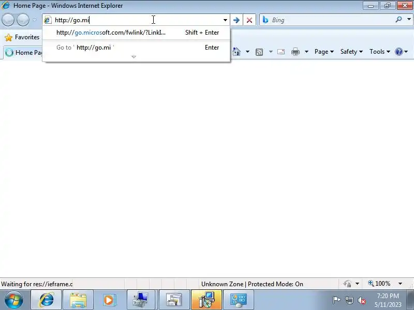Click the computer network taskbar icon
414x310 pixels.
[141, 300]
